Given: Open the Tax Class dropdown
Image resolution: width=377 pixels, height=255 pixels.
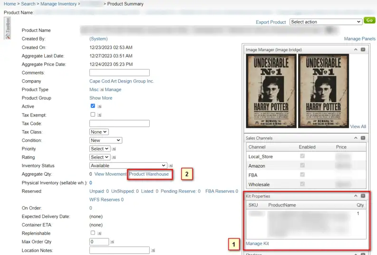Looking at the screenshot, I should (x=99, y=132).
